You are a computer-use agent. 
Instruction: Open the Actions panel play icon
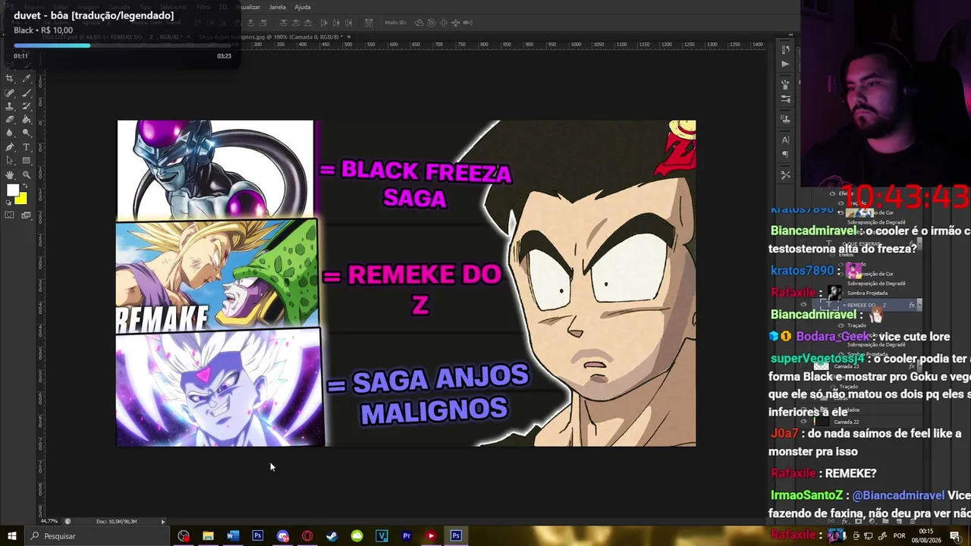785,64
